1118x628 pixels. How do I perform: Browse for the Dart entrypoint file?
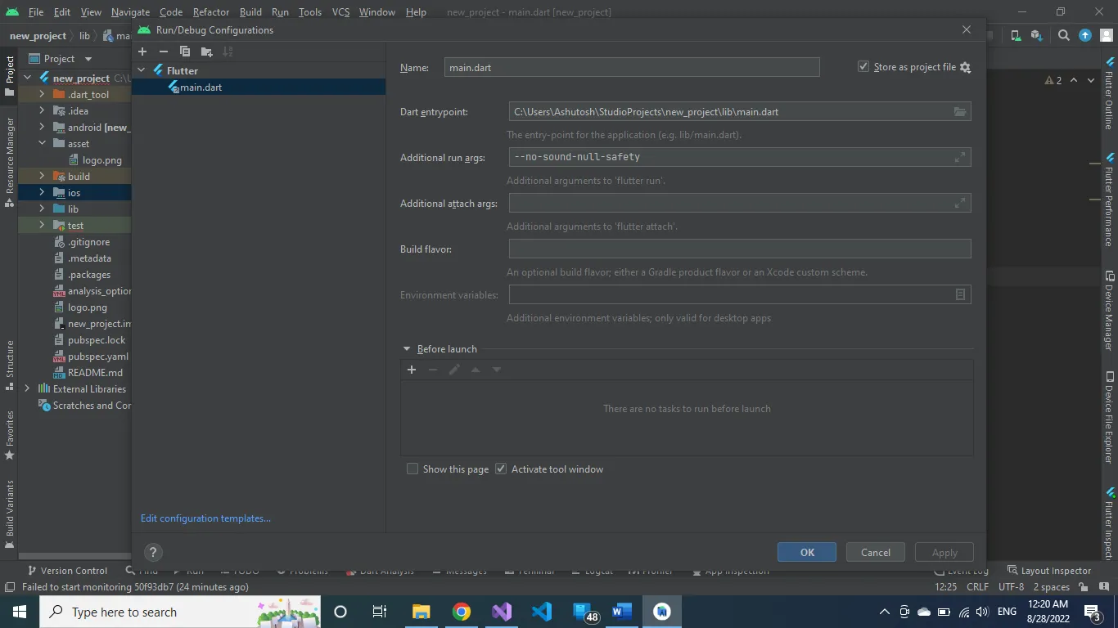pos(960,112)
